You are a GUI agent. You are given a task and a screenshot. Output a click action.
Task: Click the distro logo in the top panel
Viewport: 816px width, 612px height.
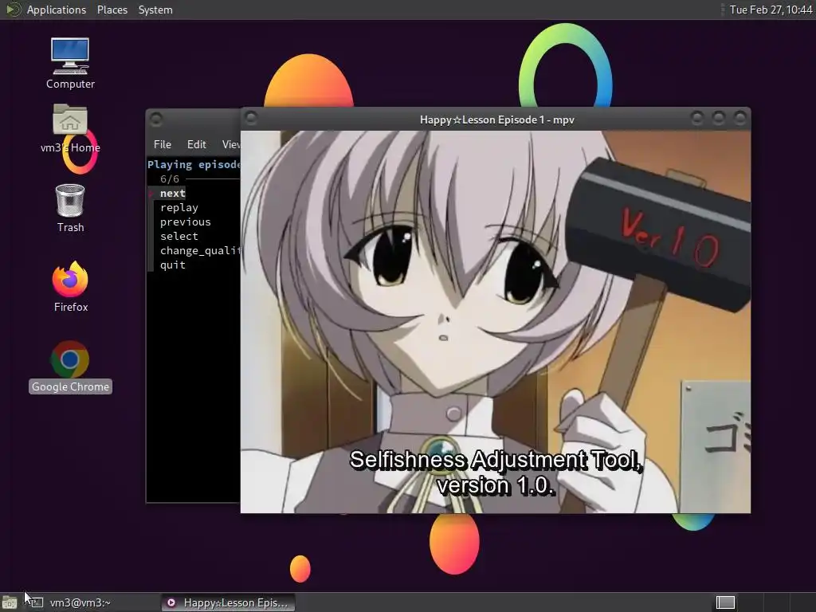(13, 10)
